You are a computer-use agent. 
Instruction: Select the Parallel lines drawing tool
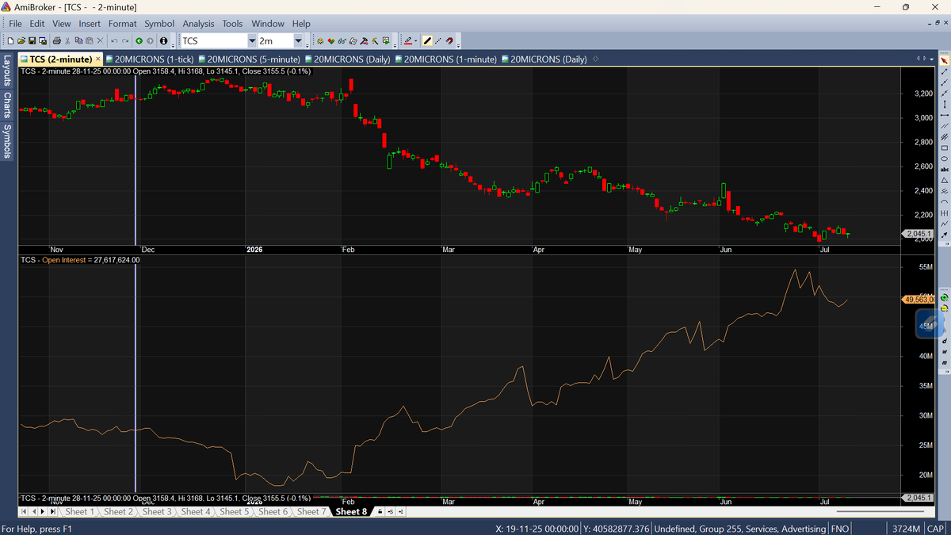(x=944, y=125)
